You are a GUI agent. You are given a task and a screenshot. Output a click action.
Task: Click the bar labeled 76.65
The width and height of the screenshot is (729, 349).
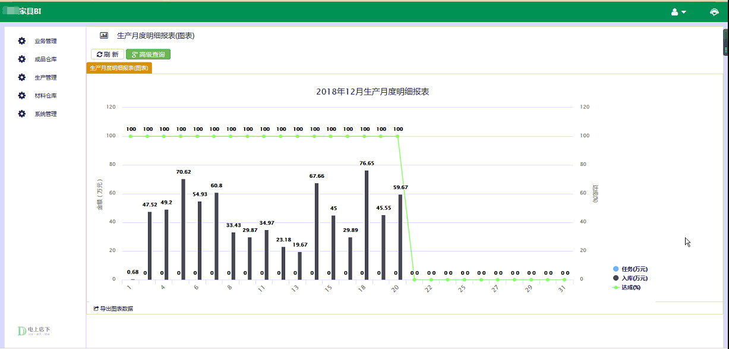[x=367, y=225]
